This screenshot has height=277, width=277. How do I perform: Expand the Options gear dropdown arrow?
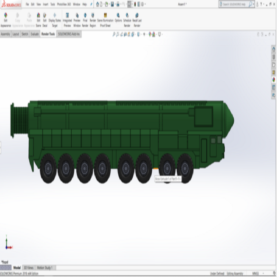point(145,4)
